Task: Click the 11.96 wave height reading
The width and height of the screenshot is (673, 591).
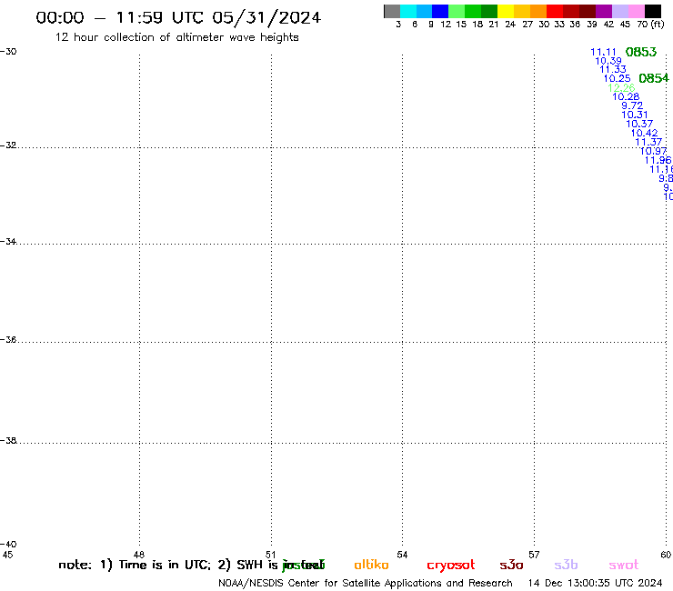Action: 658,160
